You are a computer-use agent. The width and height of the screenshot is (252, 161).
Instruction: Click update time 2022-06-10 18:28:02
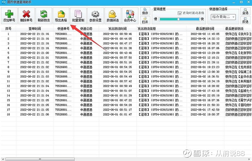pos(205,86)
